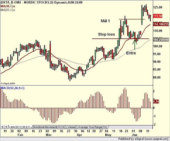Click the chart title EKTA_B-OMX Nordic Stocks
Screen dimensions: 170x141
coord(41,2)
